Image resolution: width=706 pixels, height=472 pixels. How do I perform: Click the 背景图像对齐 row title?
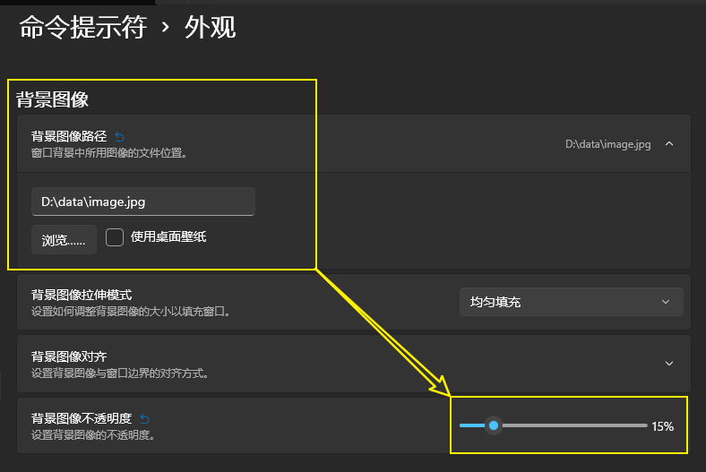pos(69,356)
